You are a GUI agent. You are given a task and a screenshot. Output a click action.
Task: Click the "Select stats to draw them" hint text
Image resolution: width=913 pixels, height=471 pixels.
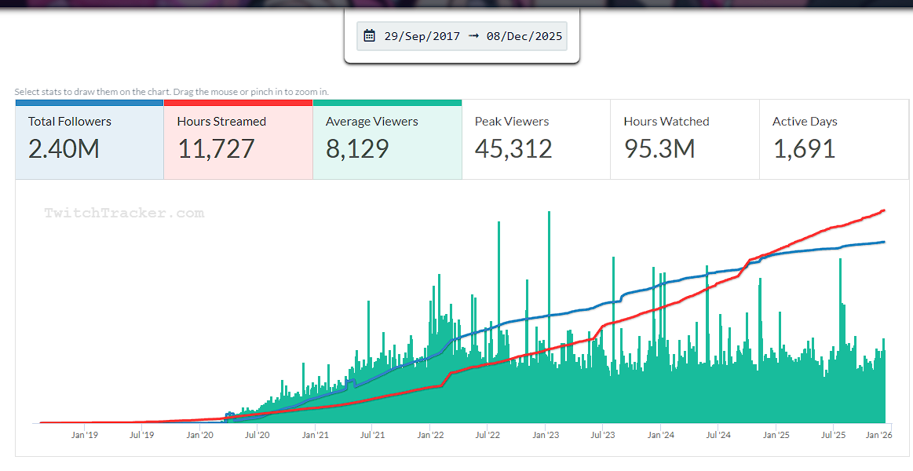(171, 92)
